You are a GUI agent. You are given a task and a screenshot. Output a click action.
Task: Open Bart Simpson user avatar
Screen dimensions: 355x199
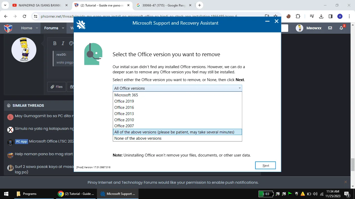point(24,50)
